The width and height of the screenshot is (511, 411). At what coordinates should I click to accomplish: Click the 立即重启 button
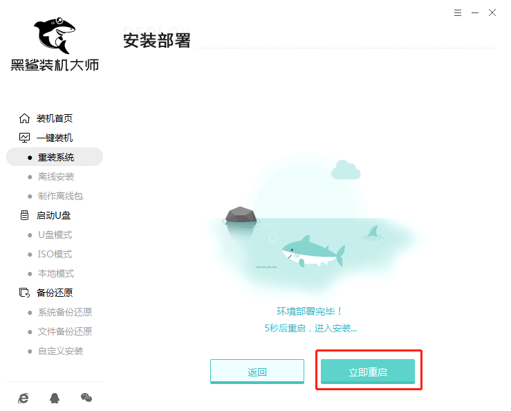point(368,372)
